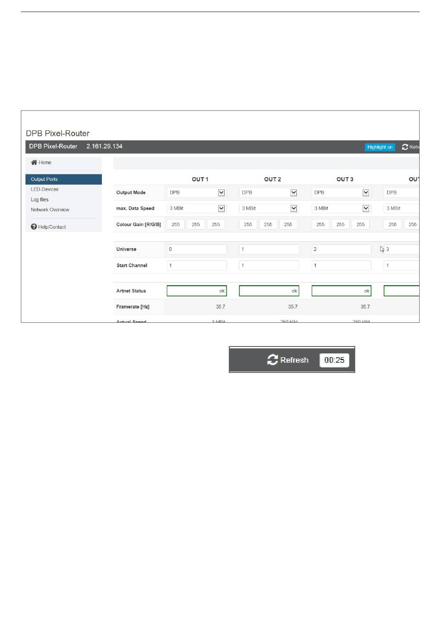Click OUT 2 blue colour gain field
Viewport: 440px width, 635px height.
[x=288, y=224]
